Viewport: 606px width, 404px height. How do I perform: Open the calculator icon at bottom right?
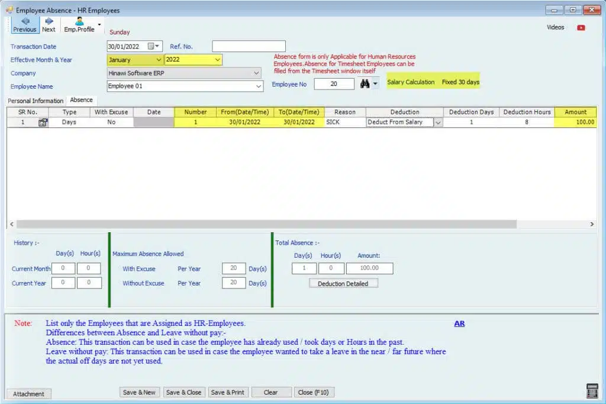592,391
